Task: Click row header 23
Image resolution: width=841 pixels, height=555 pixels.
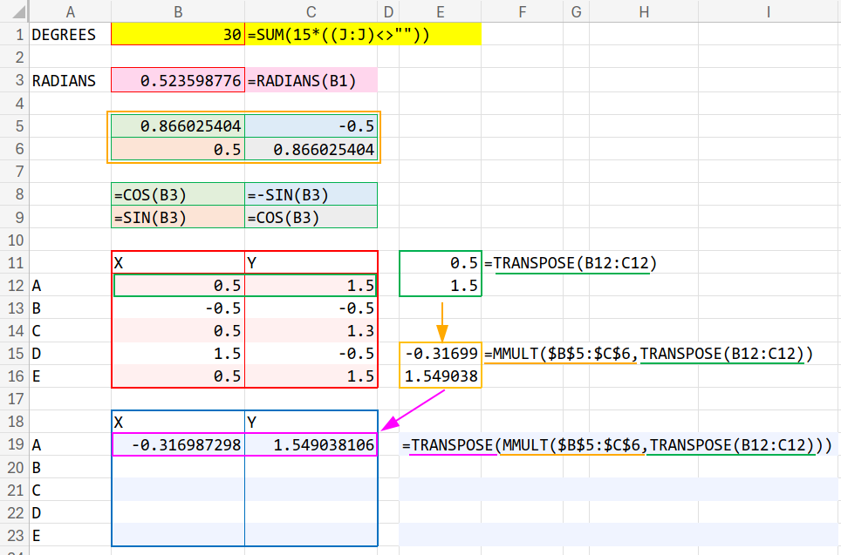Action: (x=13, y=535)
